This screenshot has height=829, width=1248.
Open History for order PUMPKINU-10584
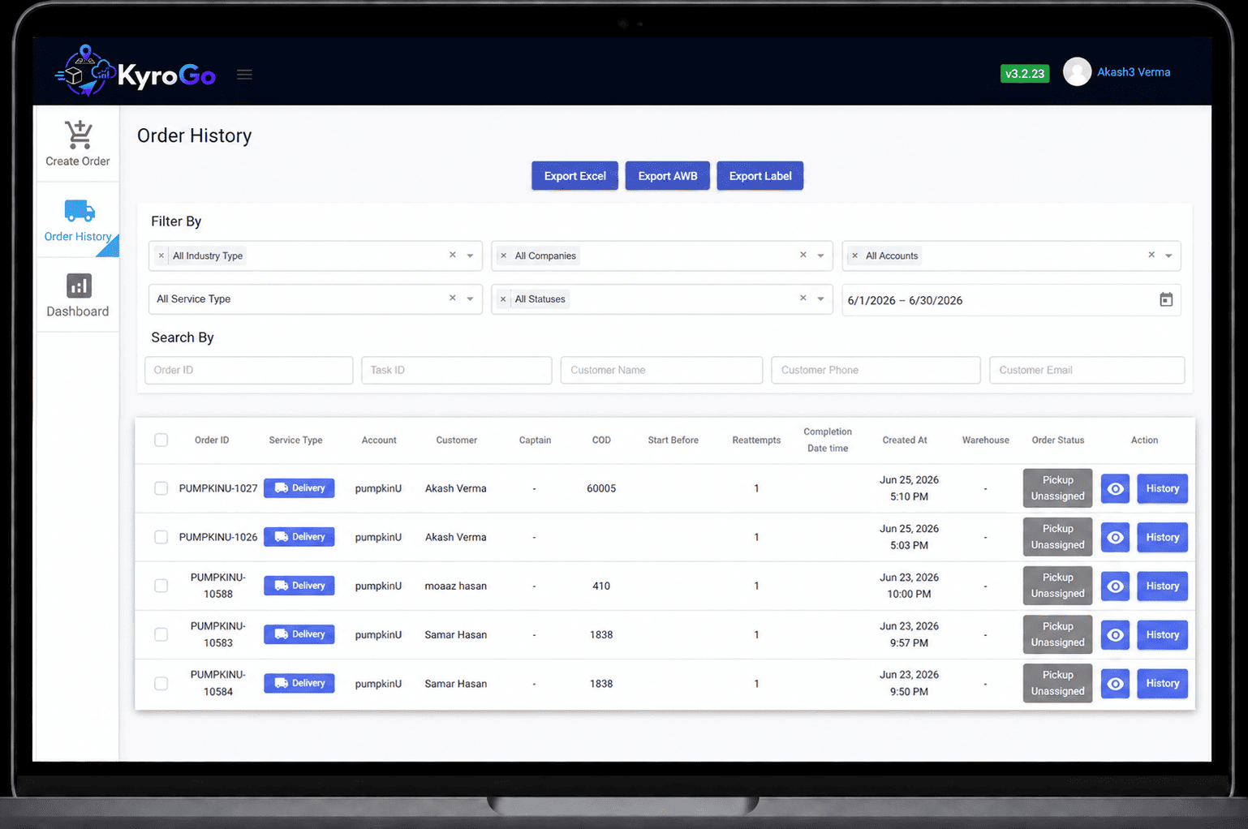point(1162,684)
